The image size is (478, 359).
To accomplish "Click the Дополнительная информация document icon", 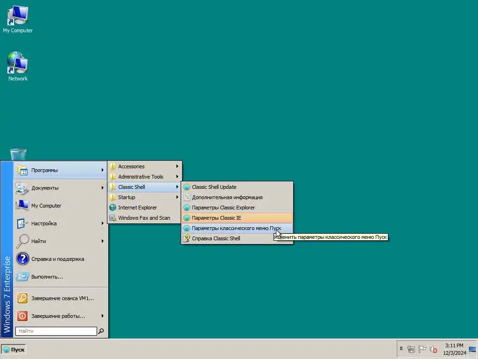I will pos(187,198).
